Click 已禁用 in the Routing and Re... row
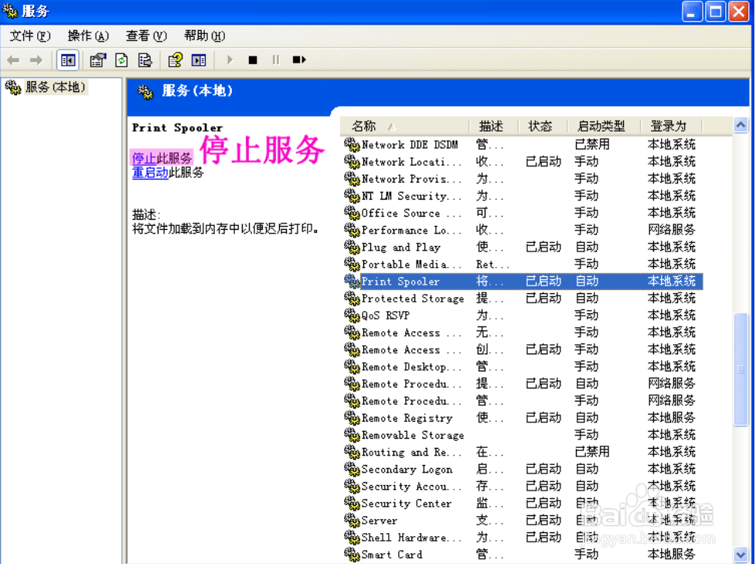The width and height of the screenshot is (756, 564). 592,452
